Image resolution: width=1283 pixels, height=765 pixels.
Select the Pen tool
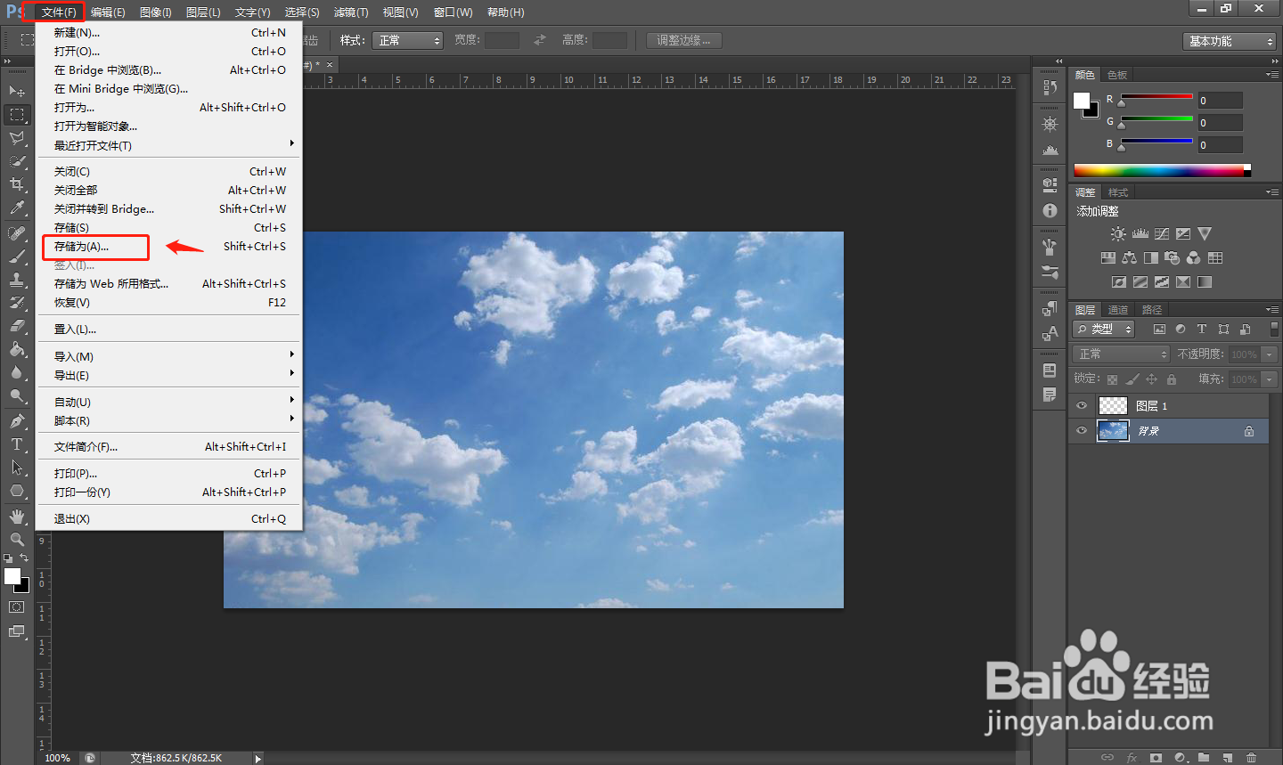(17, 421)
